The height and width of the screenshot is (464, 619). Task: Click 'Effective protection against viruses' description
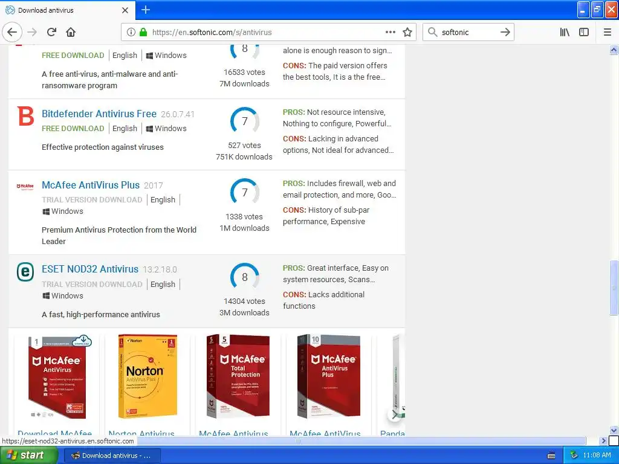coord(103,147)
